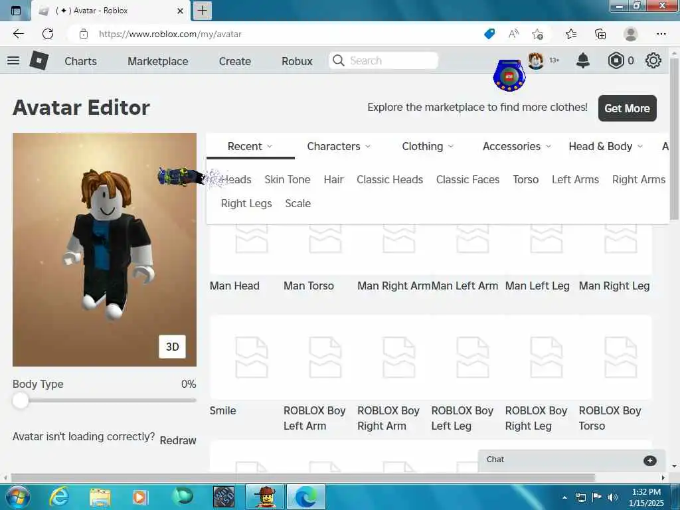This screenshot has height=510, width=680.
Task: Open the Robux balance icon
Action: 616,60
